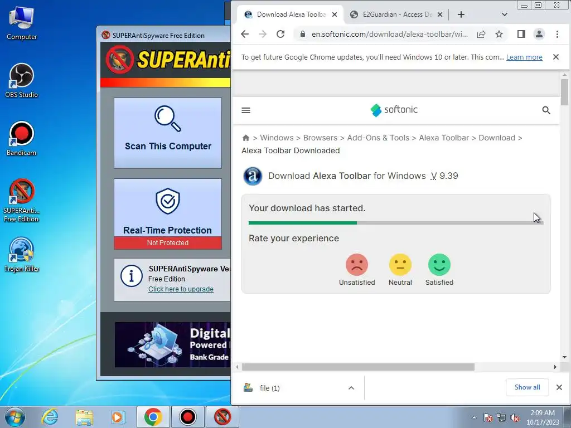Image resolution: width=571 pixels, height=428 pixels.
Task: Dismiss the Chrome update notification bar
Action: (x=556, y=57)
